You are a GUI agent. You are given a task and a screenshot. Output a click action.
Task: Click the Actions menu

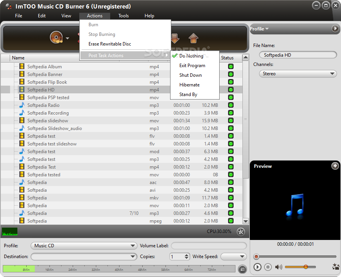tap(95, 16)
